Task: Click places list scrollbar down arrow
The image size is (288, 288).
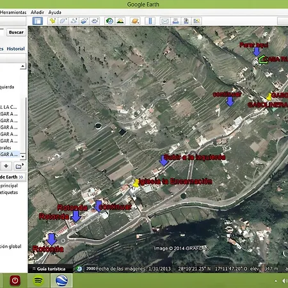Action: point(23,156)
